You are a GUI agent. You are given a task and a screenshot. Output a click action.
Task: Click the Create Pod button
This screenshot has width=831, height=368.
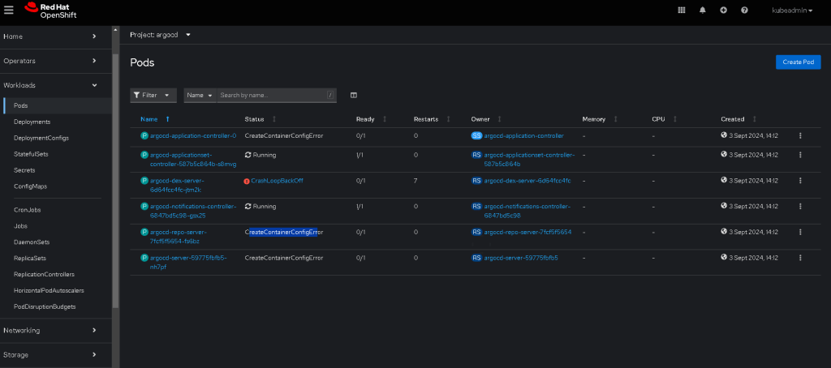tap(799, 62)
